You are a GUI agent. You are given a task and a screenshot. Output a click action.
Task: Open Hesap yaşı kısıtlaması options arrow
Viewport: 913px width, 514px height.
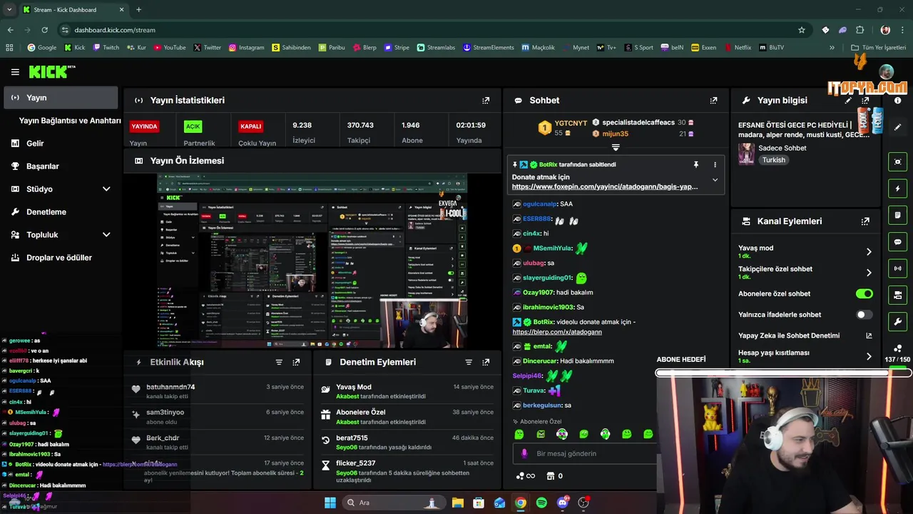click(x=869, y=356)
